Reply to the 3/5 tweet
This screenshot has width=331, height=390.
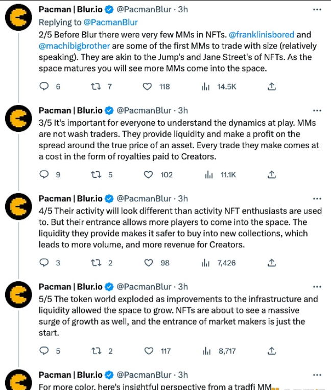pos(45,174)
